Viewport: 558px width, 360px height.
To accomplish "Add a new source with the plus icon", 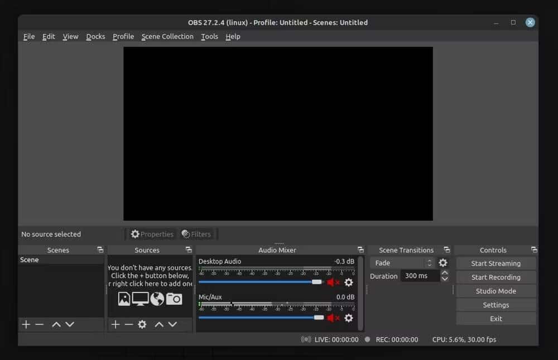I will 116,324.
